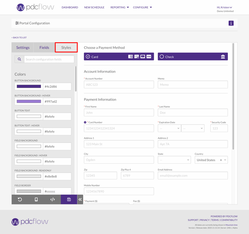Click the Card Number field
This screenshot has width=249, height=234.
point(119,128)
